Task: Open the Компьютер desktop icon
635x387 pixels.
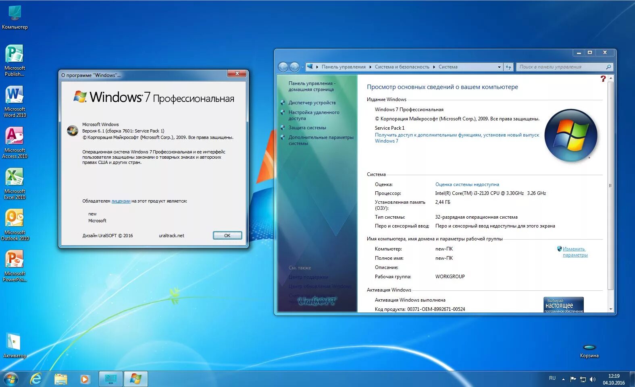Action: coord(15,18)
